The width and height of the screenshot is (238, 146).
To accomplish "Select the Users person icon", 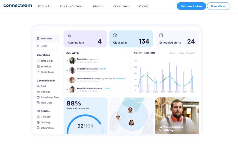I will coord(38,46).
